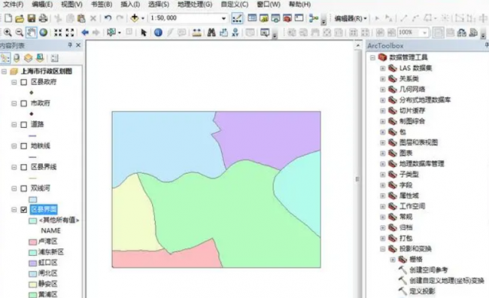Viewport: 489px width, 298px height.
Task: List layers by drawing order
Action: pos(5,58)
